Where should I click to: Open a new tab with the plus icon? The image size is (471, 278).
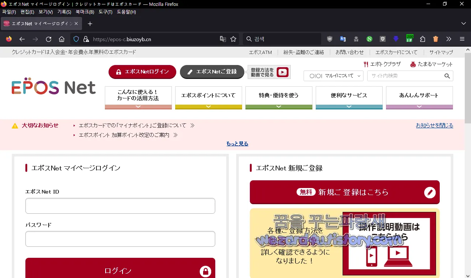click(x=90, y=24)
